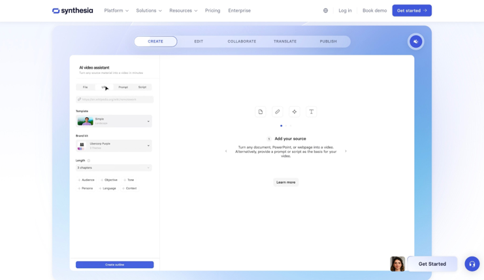The height and width of the screenshot is (280, 484).
Task: Click the AI sparkle prompt icon
Action: (x=294, y=112)
